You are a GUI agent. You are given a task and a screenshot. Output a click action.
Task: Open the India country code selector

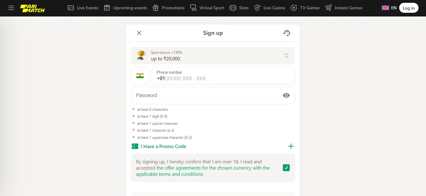coord(140,76)
